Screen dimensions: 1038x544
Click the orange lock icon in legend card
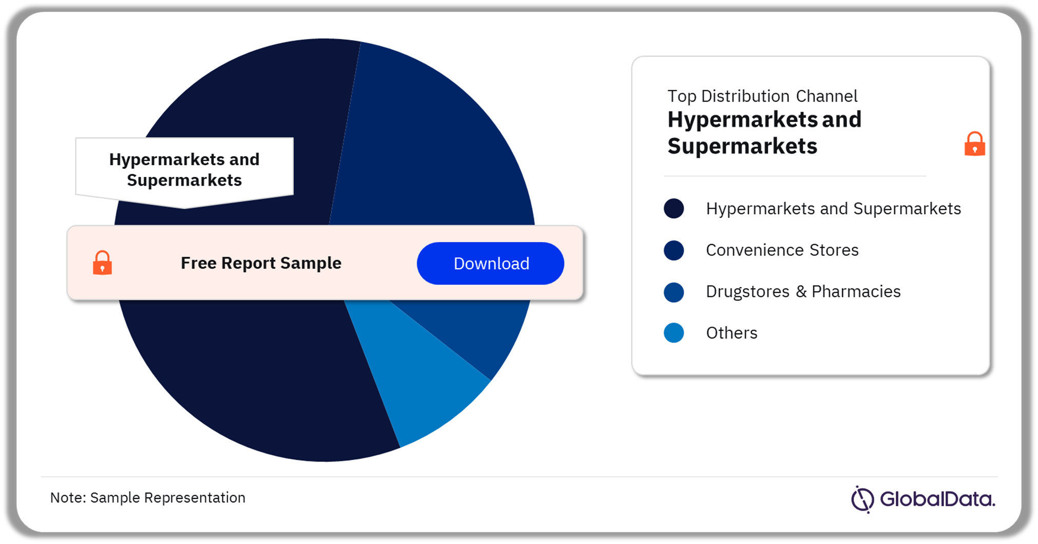[x=974, y=144]
